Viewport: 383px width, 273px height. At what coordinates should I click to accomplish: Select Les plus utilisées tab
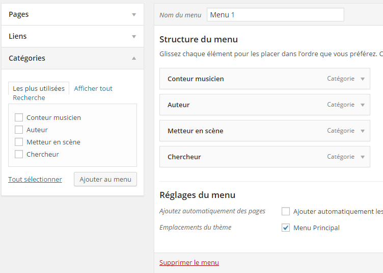tap(39, 88)
